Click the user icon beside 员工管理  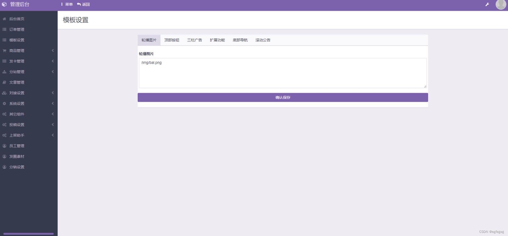[4, 146]
